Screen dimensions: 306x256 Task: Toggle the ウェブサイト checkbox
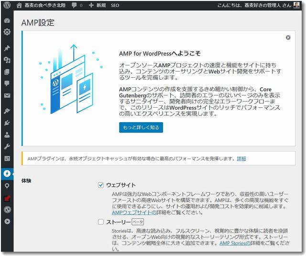[x=101, y=185]
